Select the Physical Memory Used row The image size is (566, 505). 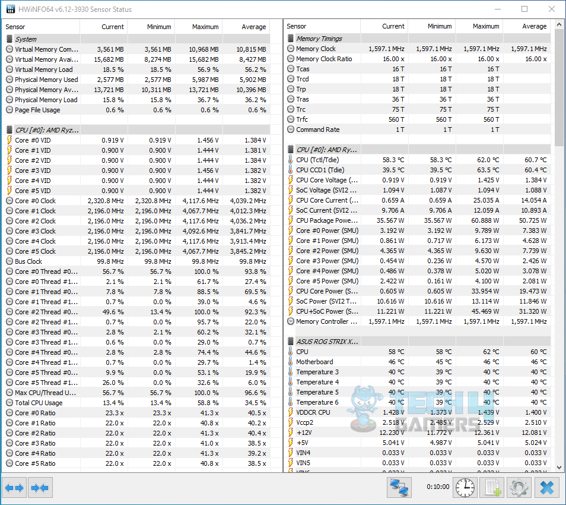[136, 80]
